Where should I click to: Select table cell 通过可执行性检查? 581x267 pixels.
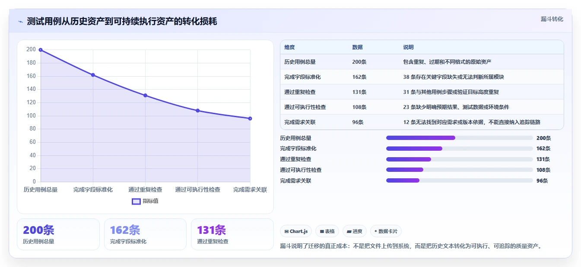coord(305,107)
